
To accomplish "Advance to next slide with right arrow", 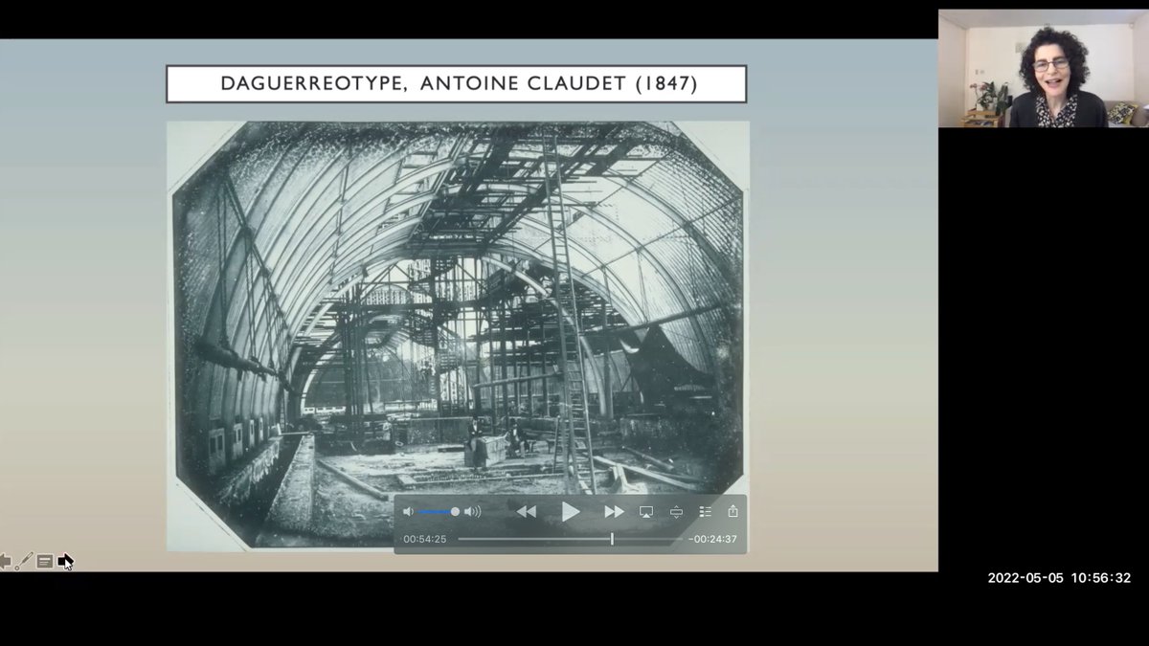I will click(65, 561).
